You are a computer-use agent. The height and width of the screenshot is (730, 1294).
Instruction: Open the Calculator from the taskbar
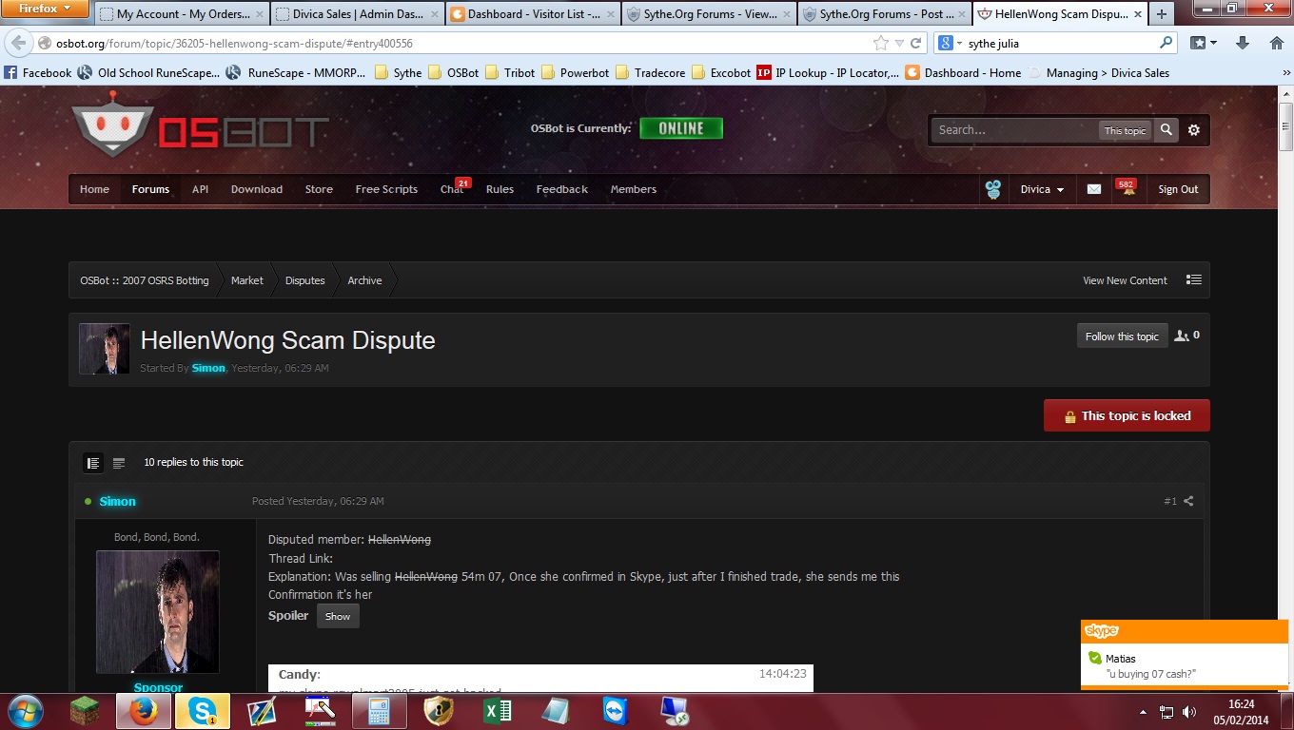(x=379, y=710)
